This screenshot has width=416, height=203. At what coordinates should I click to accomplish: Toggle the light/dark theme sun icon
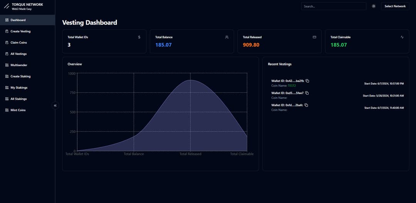coord(374,6)
